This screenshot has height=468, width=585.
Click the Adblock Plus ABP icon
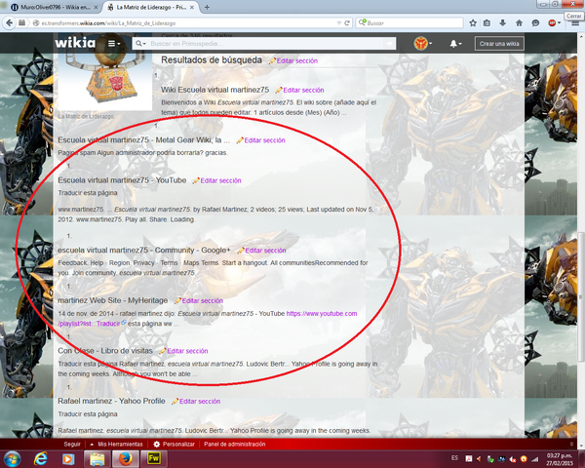[x=552, y=22]
